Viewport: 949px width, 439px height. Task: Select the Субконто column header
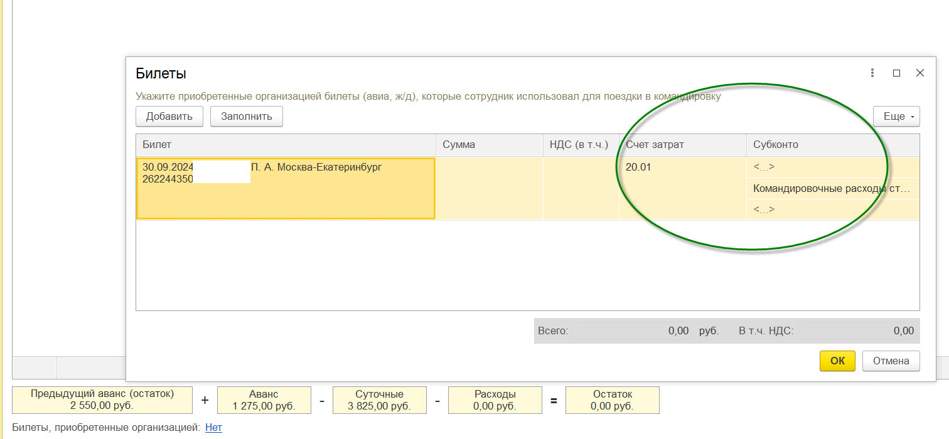pos(832,144)
